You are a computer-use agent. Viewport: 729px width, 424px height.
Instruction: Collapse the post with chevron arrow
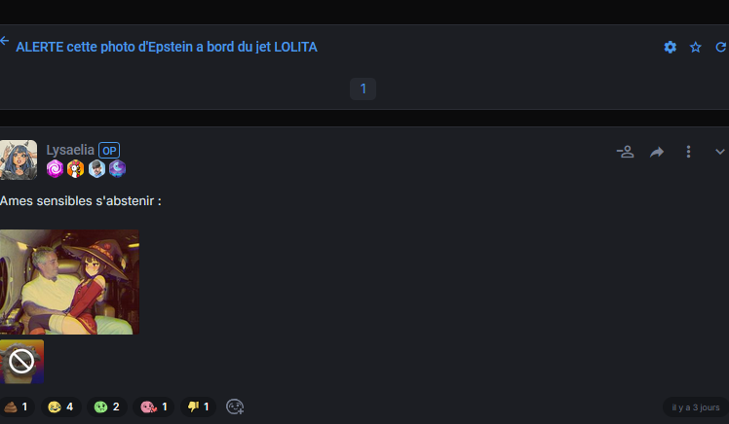tap(720, 152)
